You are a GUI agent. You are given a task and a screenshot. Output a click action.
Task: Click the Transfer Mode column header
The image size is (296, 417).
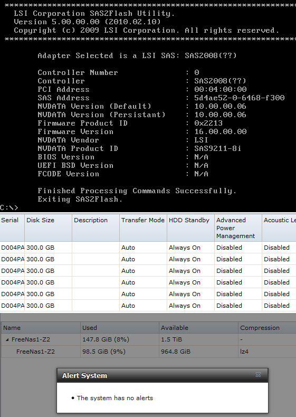[x=143, y=228]
